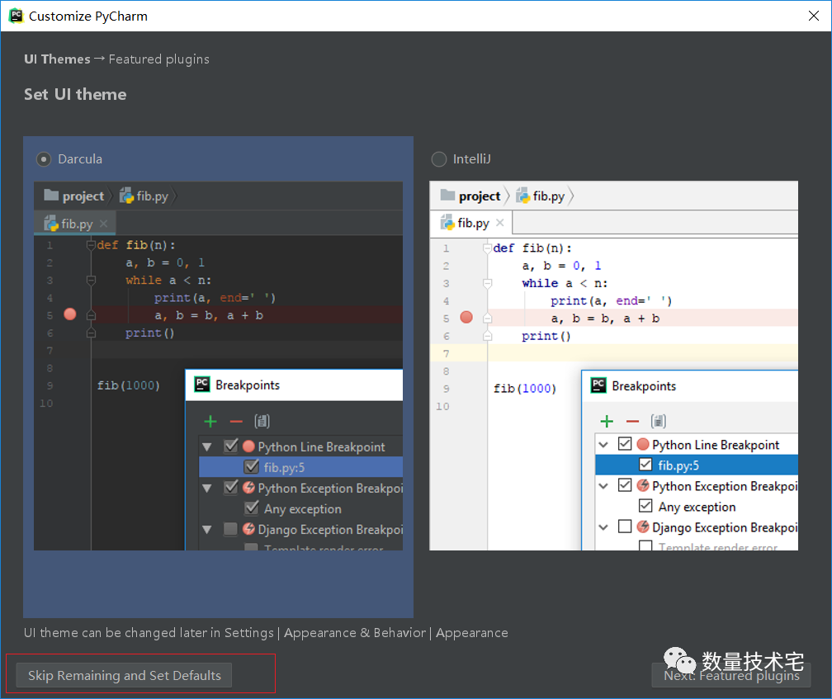Collapse Python Line Breakpoint node in Darcula preview
This screenshot has height=699, width=832.
(x=207, y=446)
